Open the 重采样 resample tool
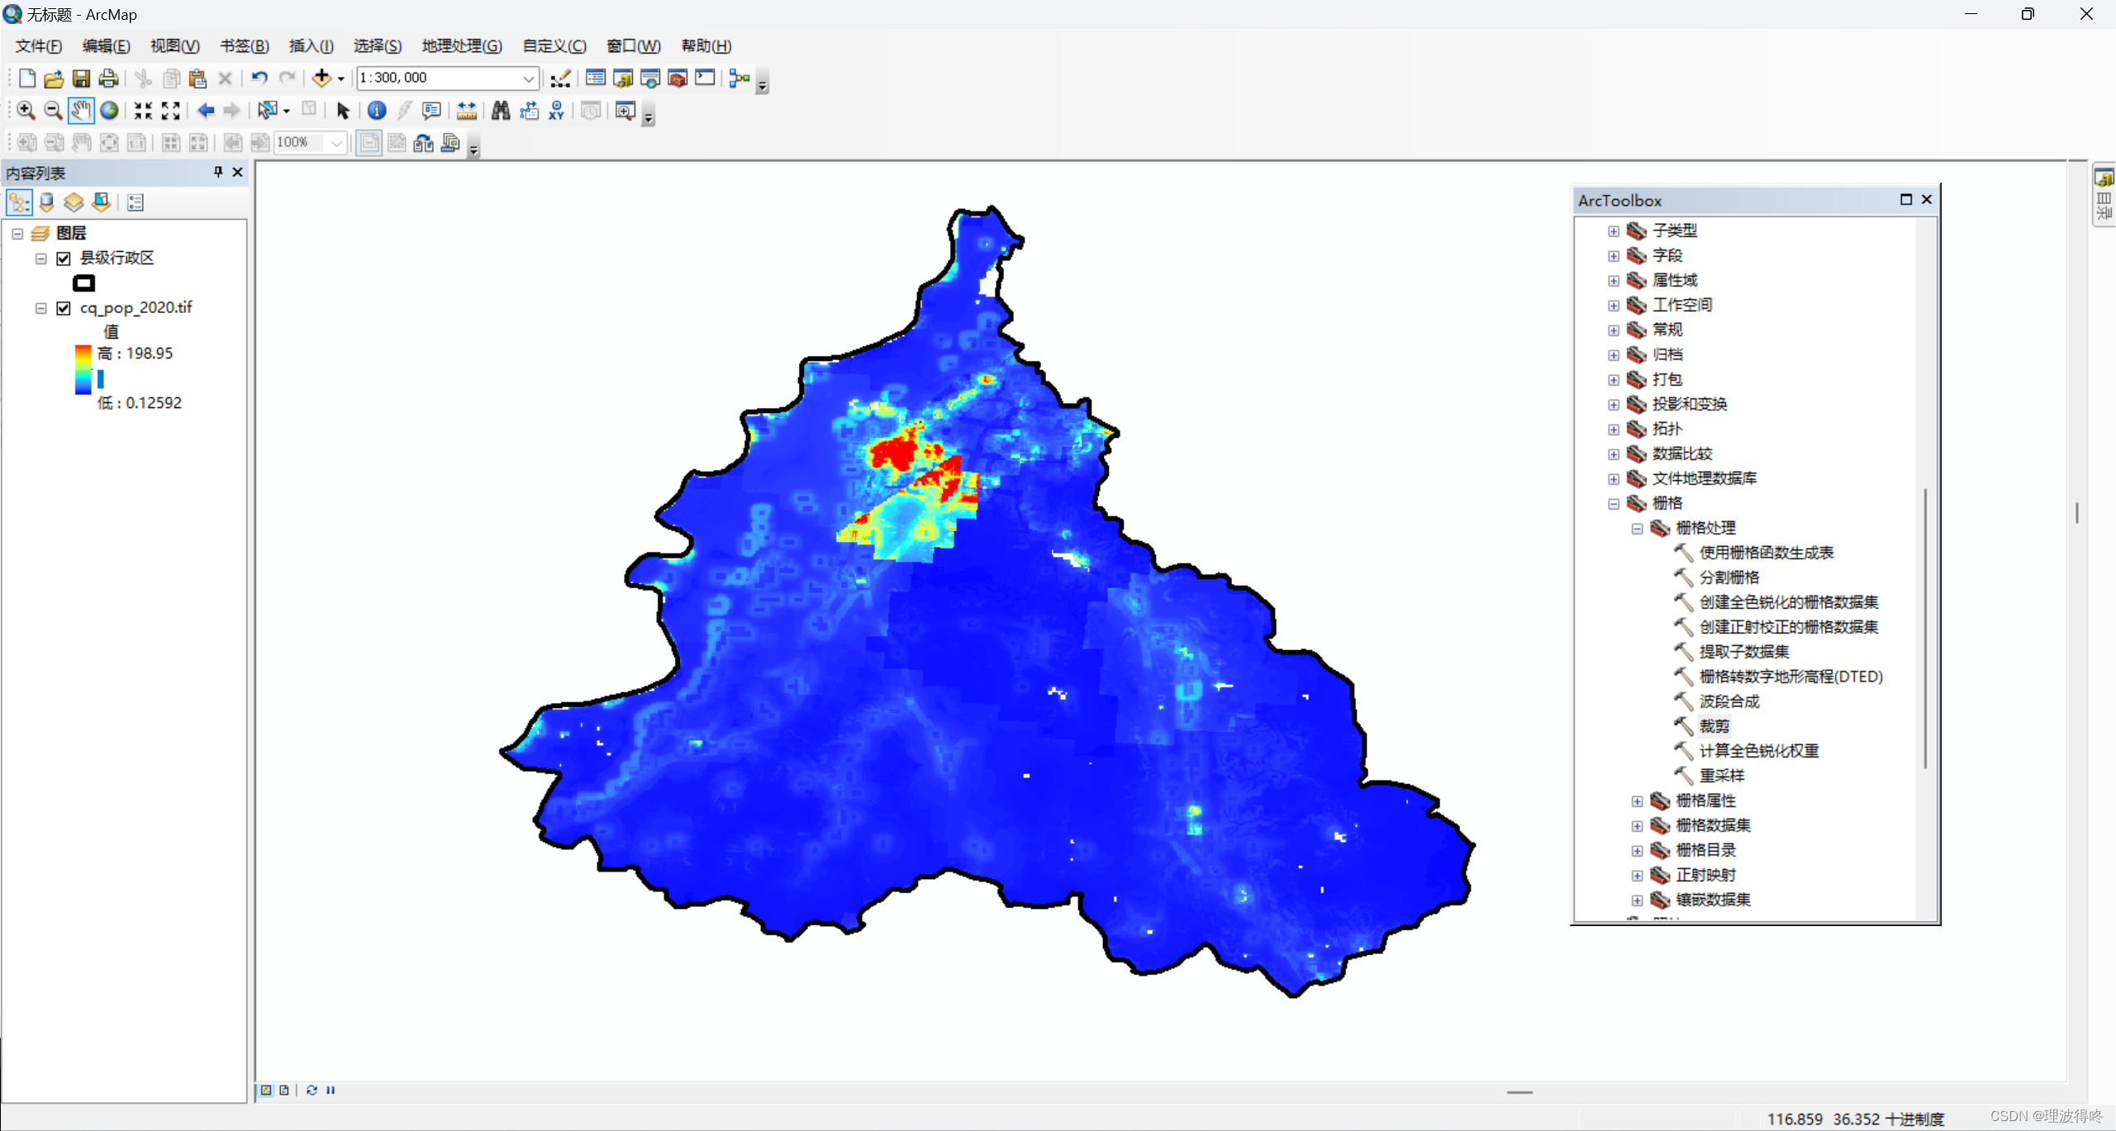The image size is (2116, 1131). 1721,776
